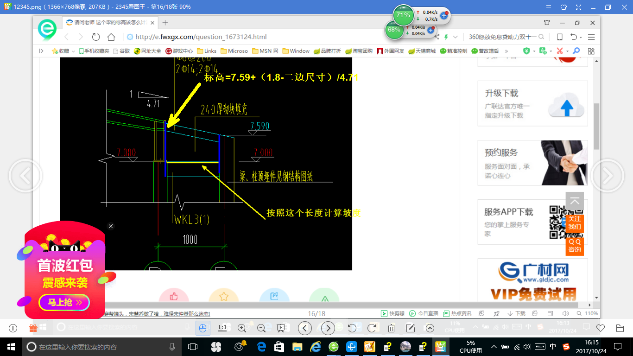Open 手机收藏夹 bookmark

pyautogui.click(x=94, y=51)
